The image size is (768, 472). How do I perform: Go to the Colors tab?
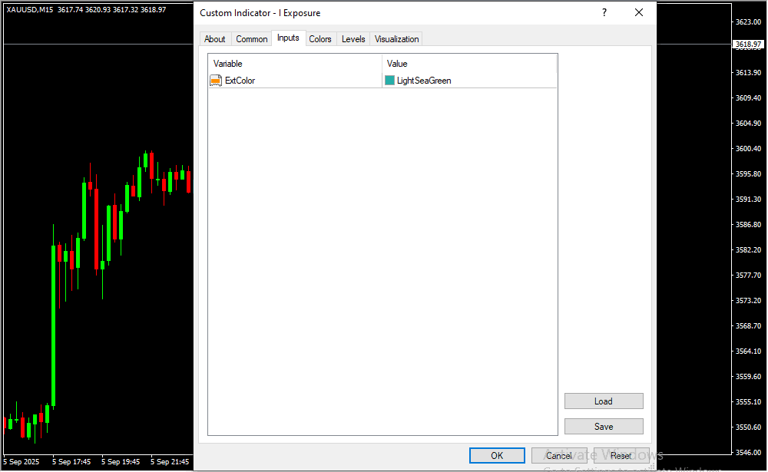pos(320,39)
